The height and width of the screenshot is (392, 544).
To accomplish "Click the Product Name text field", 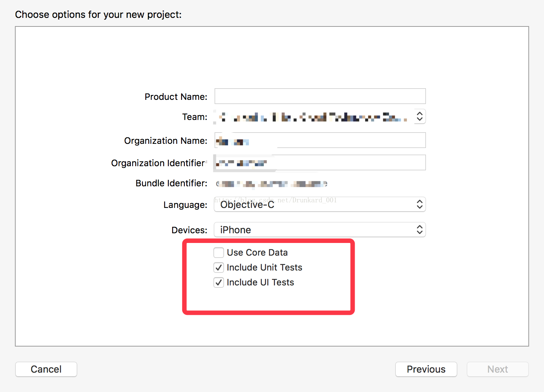I will 320,96.
